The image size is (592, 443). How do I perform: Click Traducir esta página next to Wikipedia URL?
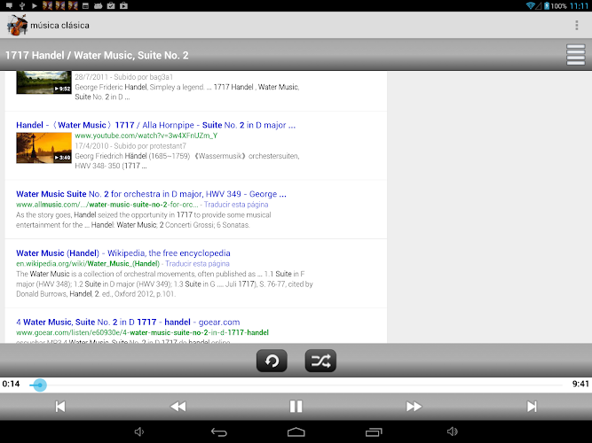coord(197,264)
